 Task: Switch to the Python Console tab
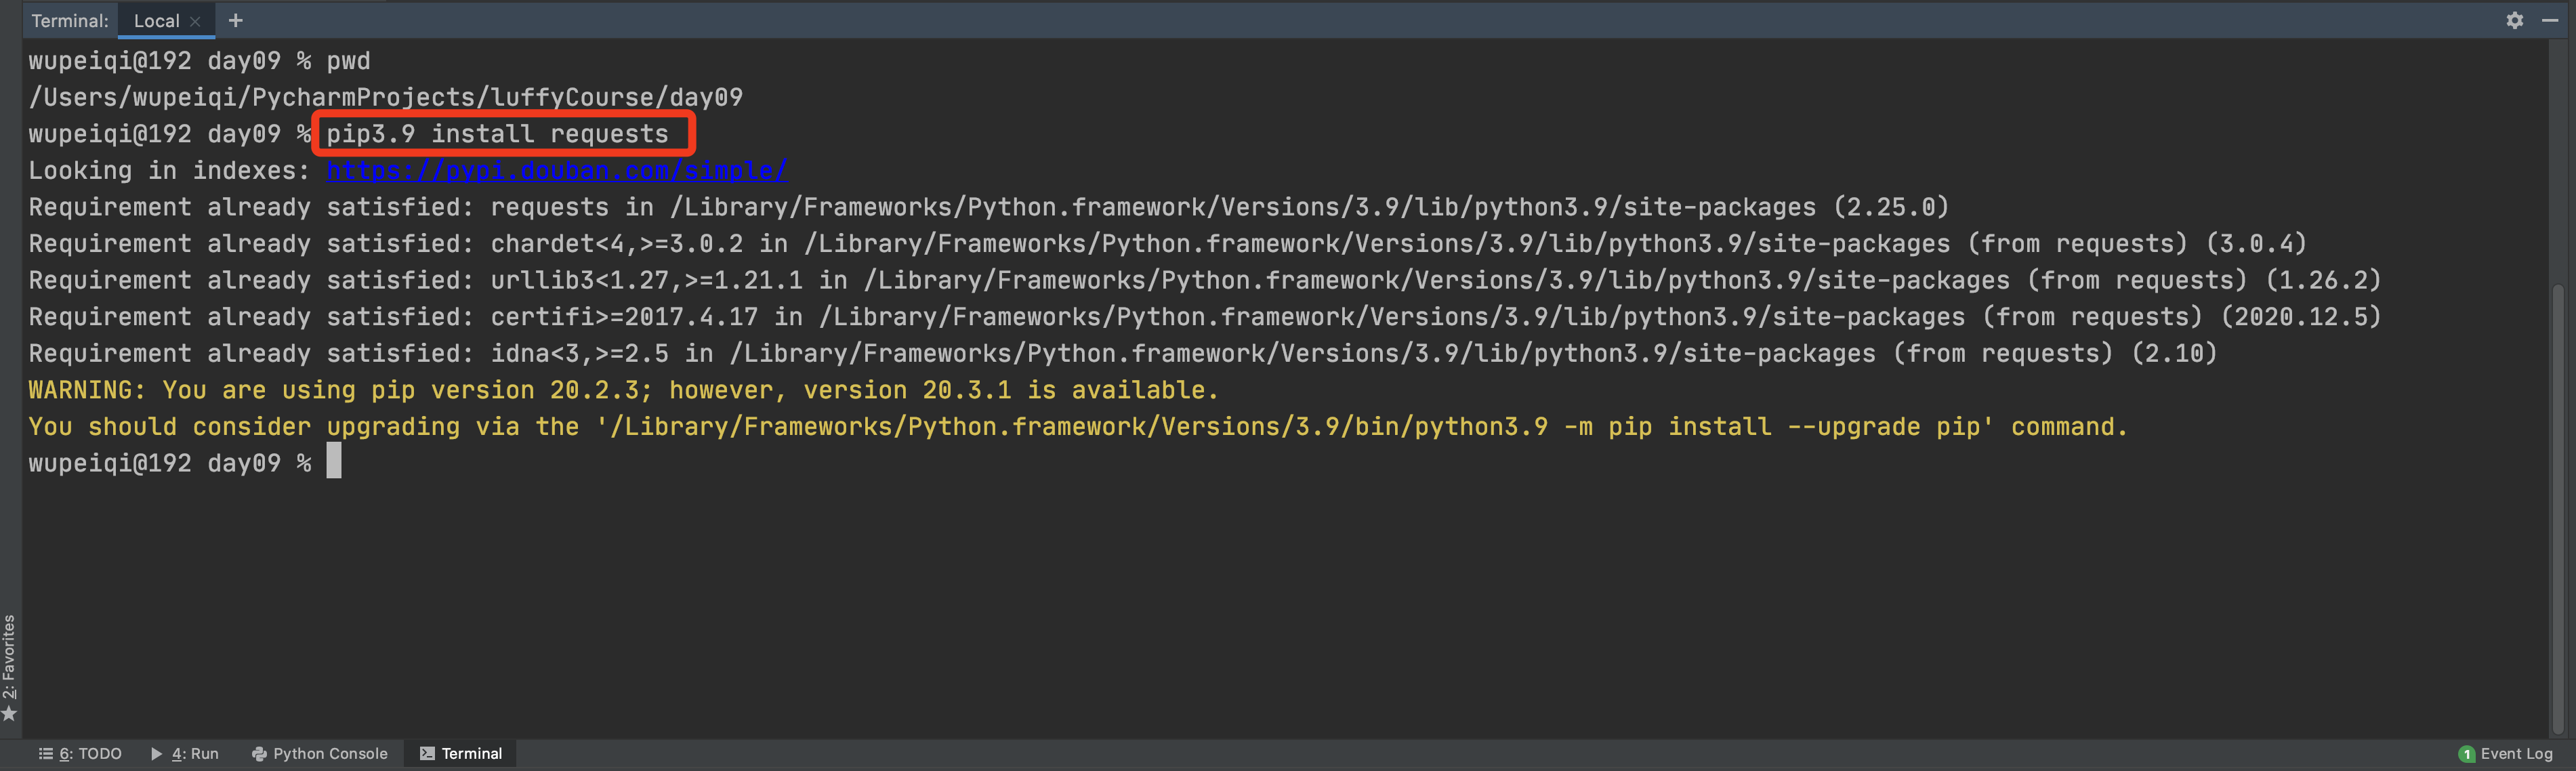click(329, 753)
